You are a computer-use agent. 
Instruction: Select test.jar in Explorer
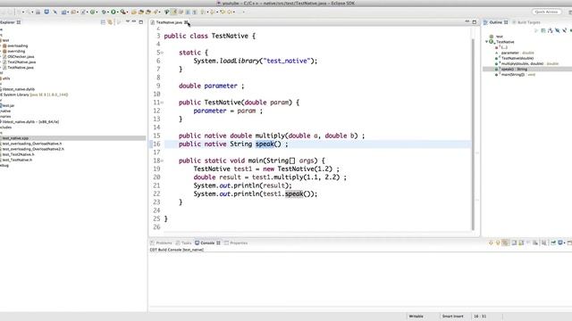click(8, 105)
